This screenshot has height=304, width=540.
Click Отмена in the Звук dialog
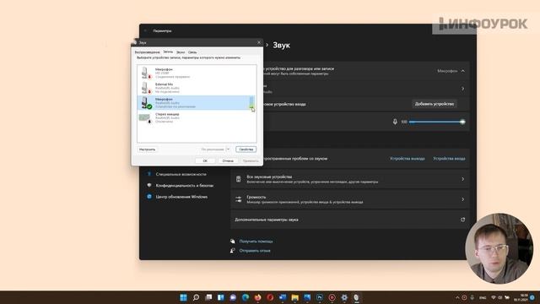228,160
